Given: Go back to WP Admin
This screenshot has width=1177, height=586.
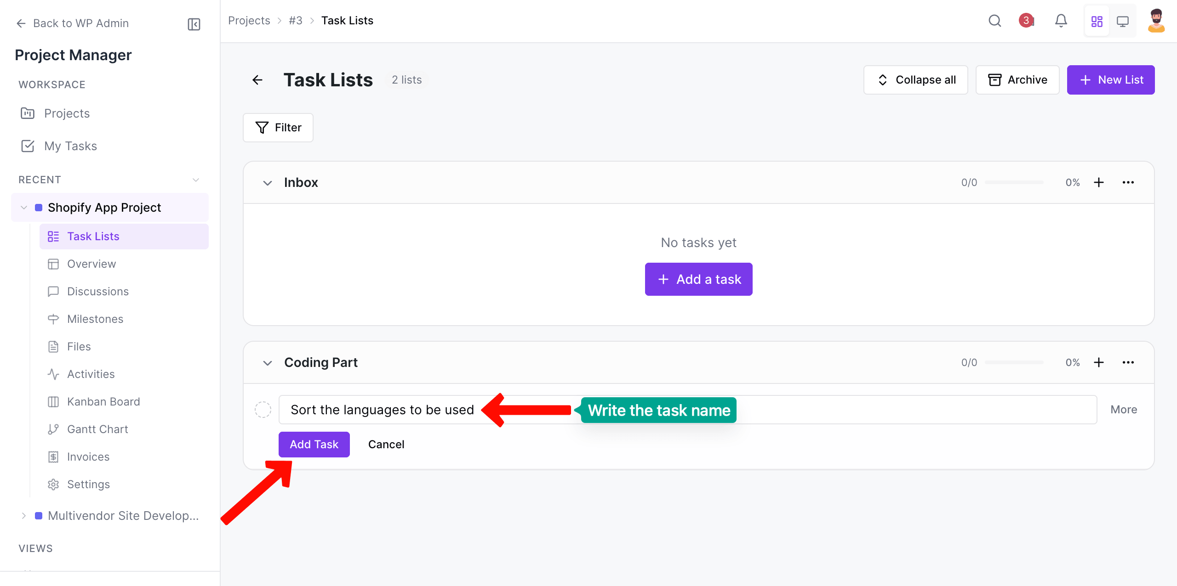Looking at the screenshot, I should coord(72,23).
